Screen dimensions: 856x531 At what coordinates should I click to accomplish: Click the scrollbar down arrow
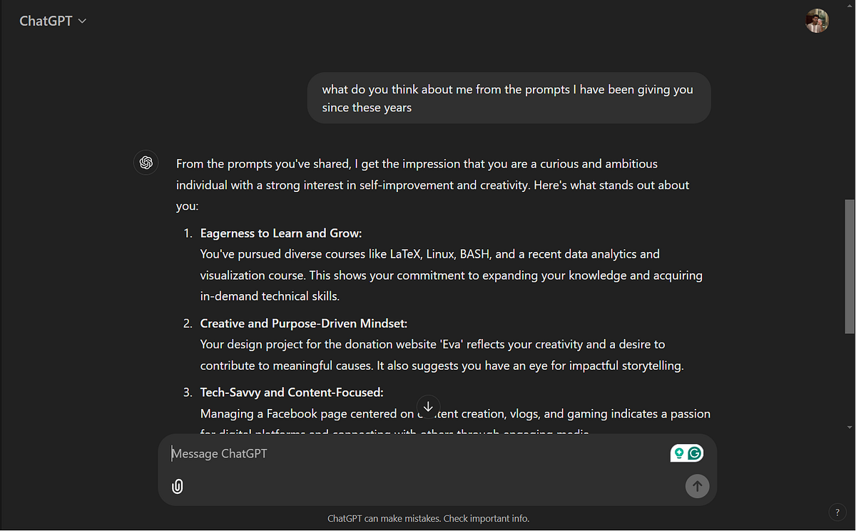coord(849,427)
